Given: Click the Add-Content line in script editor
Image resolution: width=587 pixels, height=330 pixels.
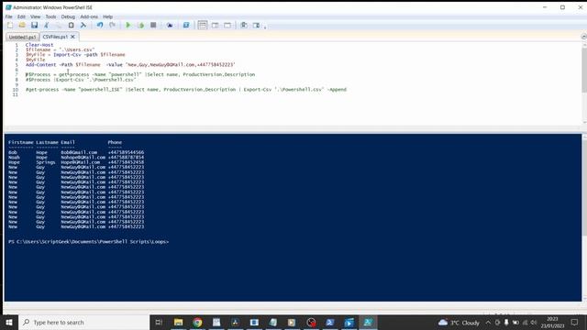Looking at the screenshot, I should [x=130, y=65].
